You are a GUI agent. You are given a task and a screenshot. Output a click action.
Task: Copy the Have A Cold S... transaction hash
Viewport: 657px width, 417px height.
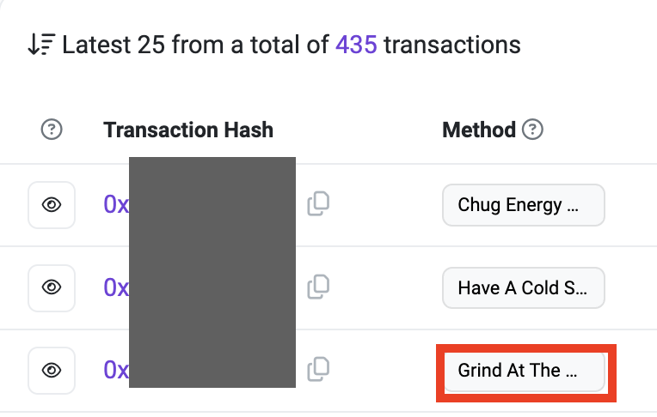coord(318,287)
